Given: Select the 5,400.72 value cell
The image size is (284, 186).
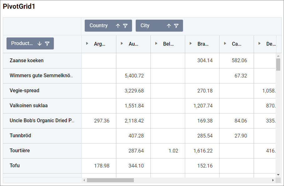Looking at the screenshot, I should coord(134,76).
